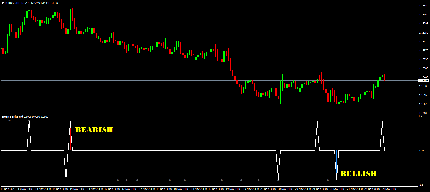Click the EURUSD,H1 chart title text
The image size is (430, 192).
(12, 3)
